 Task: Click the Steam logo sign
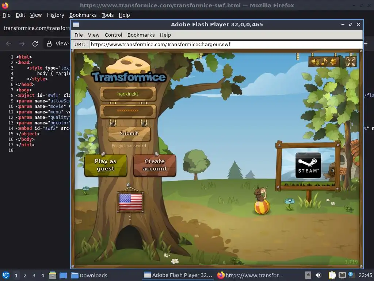coord(308,165)
